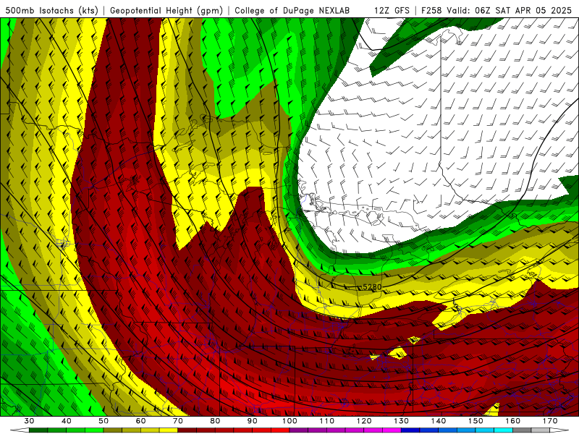Click the 'College of DuPage NEXLAB' label
Viewport: 579px width, 434px height.
292,10
